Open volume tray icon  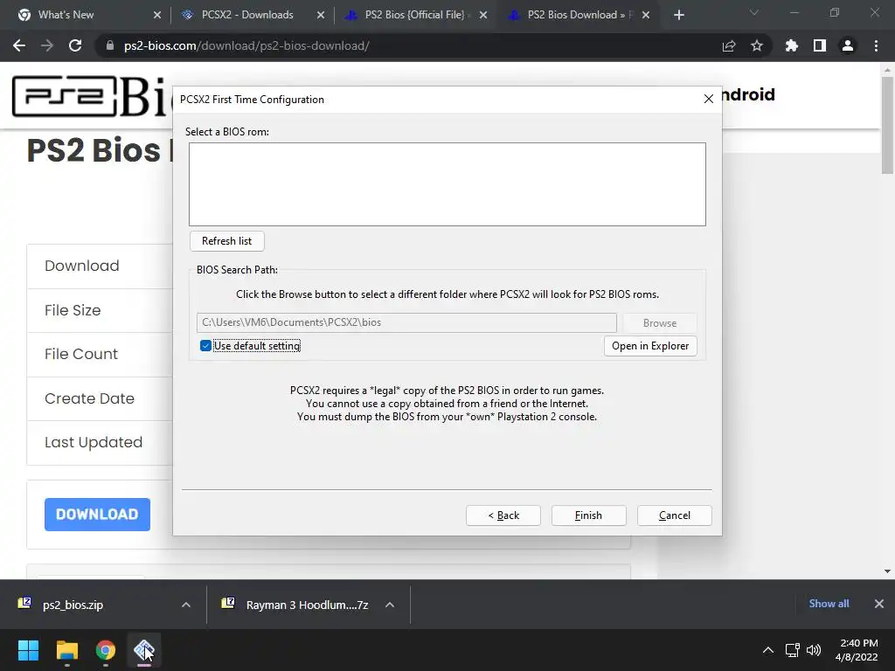814,650
